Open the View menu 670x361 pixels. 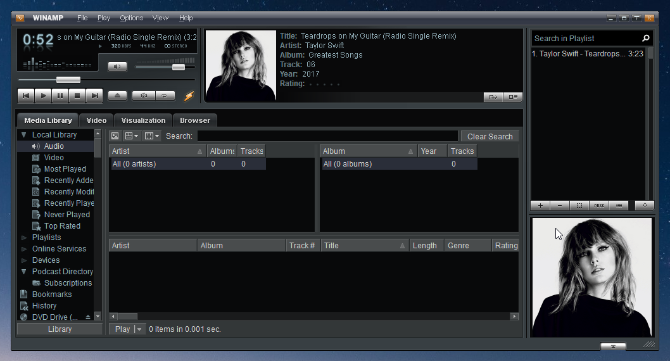160,18
